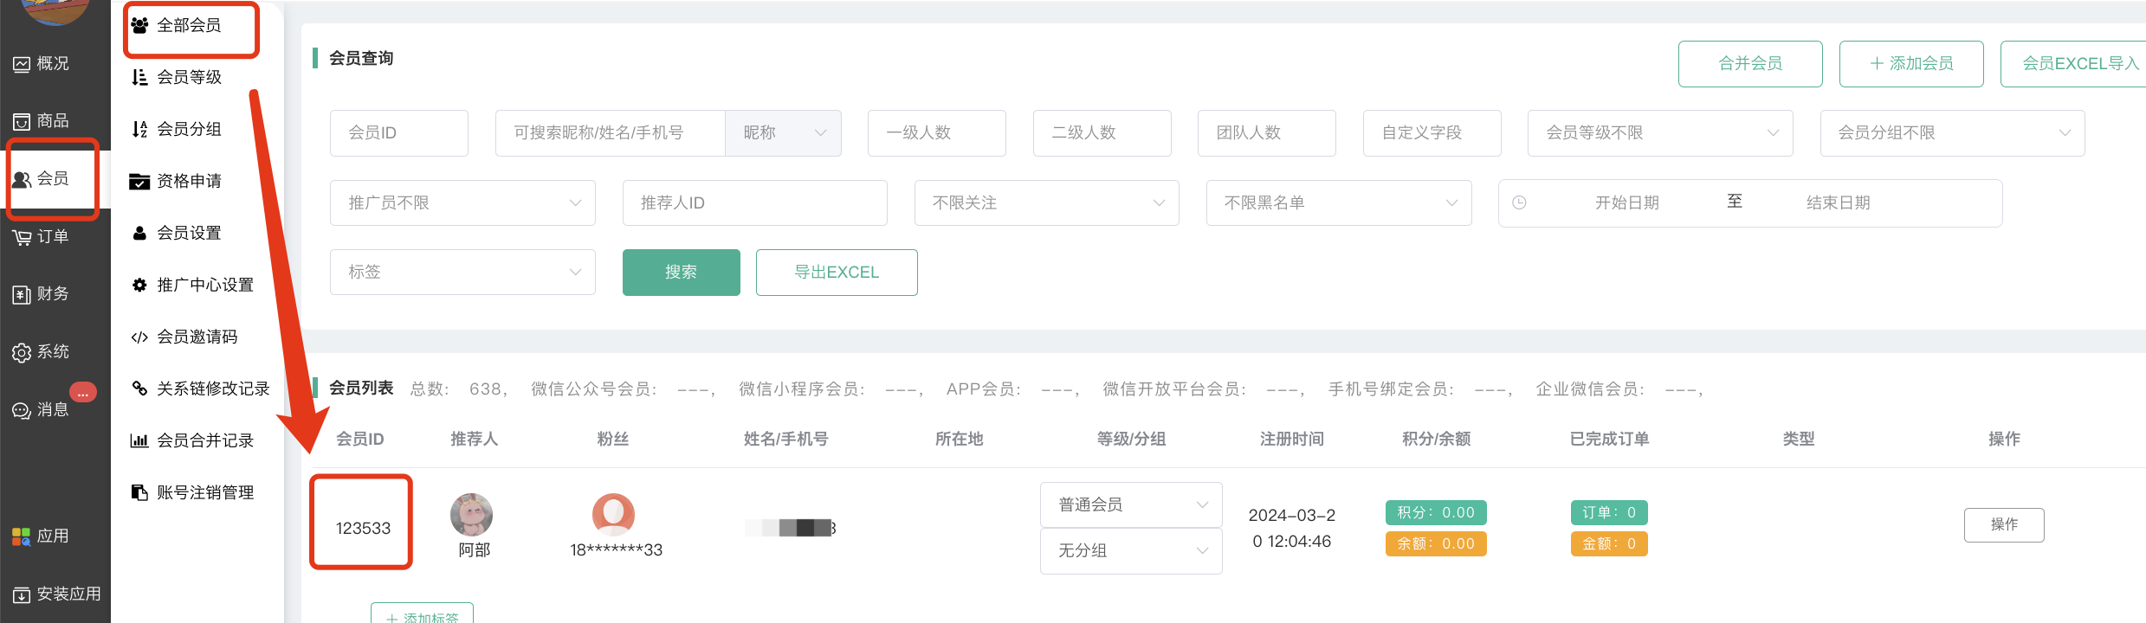Expand the 会员等级不限 dropdown
Image resolution: width=2146 pixels, height=623 pixels.
point(1659,133)
